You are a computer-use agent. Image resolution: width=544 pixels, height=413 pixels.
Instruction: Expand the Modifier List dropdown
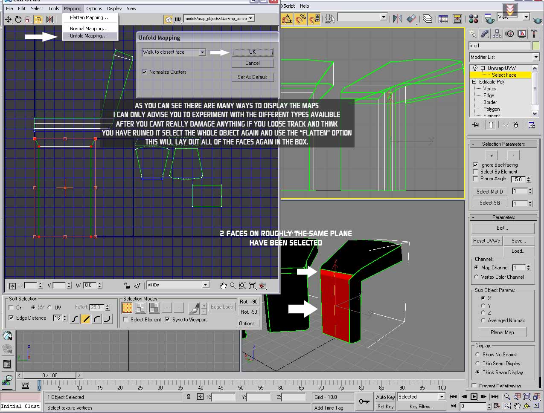pyautogui.click(x=536, y=57)
